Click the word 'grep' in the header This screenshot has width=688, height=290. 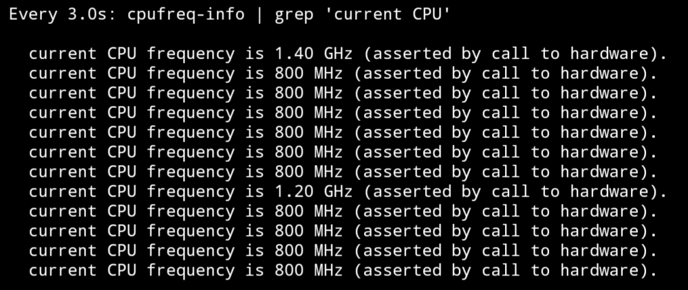click(x=294, y=16)
